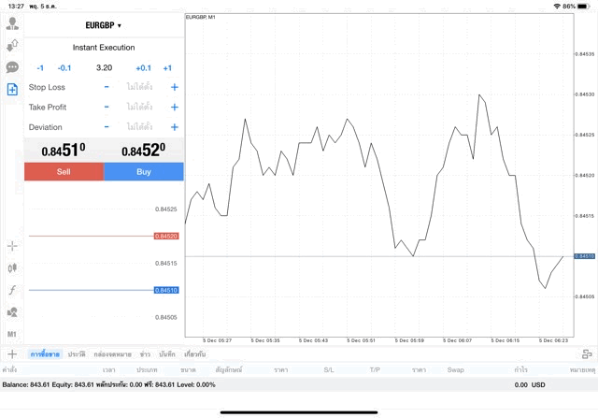Activate the crosshair tool
The height and width of the screenshot is (418, 598).
point(12,246)
